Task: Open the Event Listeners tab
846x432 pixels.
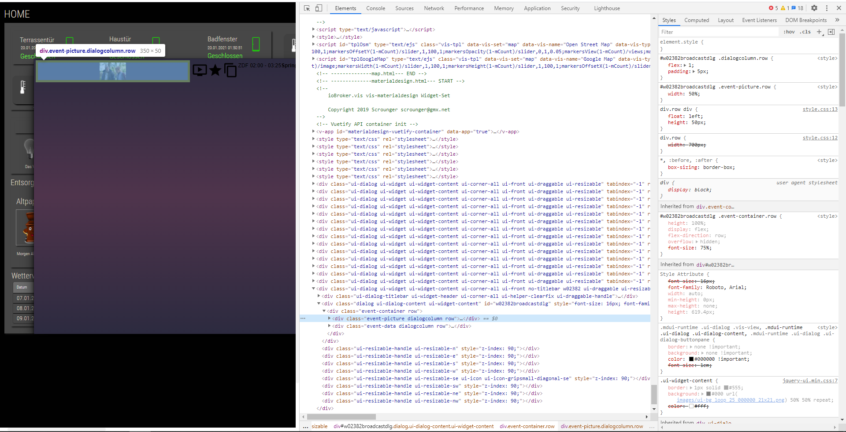Action: (x=759, y=20)
